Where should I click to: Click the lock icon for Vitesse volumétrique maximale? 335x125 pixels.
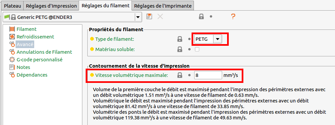[180, 75]
